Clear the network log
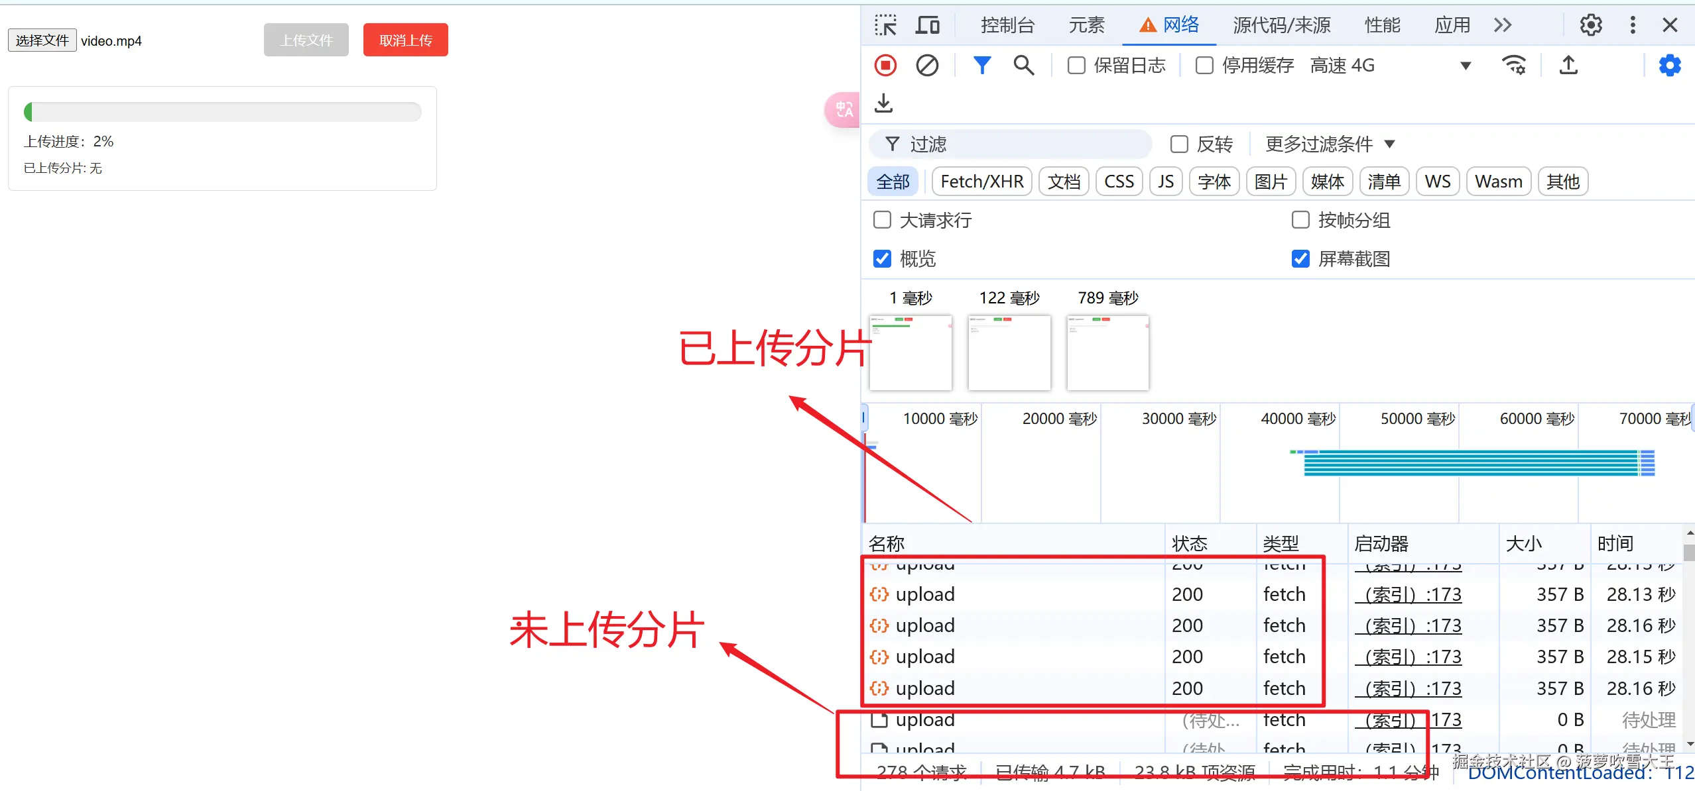 click(x=926, y=65)
